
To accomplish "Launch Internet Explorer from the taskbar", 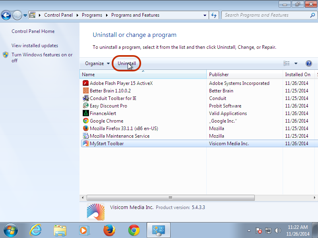I will (36, 230).
